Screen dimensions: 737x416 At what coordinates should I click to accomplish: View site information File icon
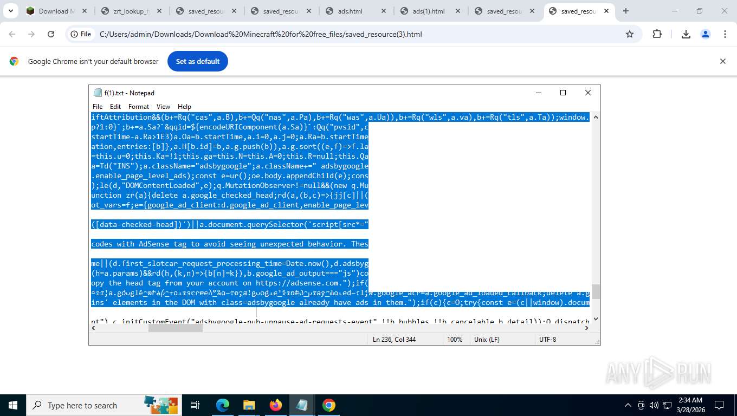[x=80, y=34]
